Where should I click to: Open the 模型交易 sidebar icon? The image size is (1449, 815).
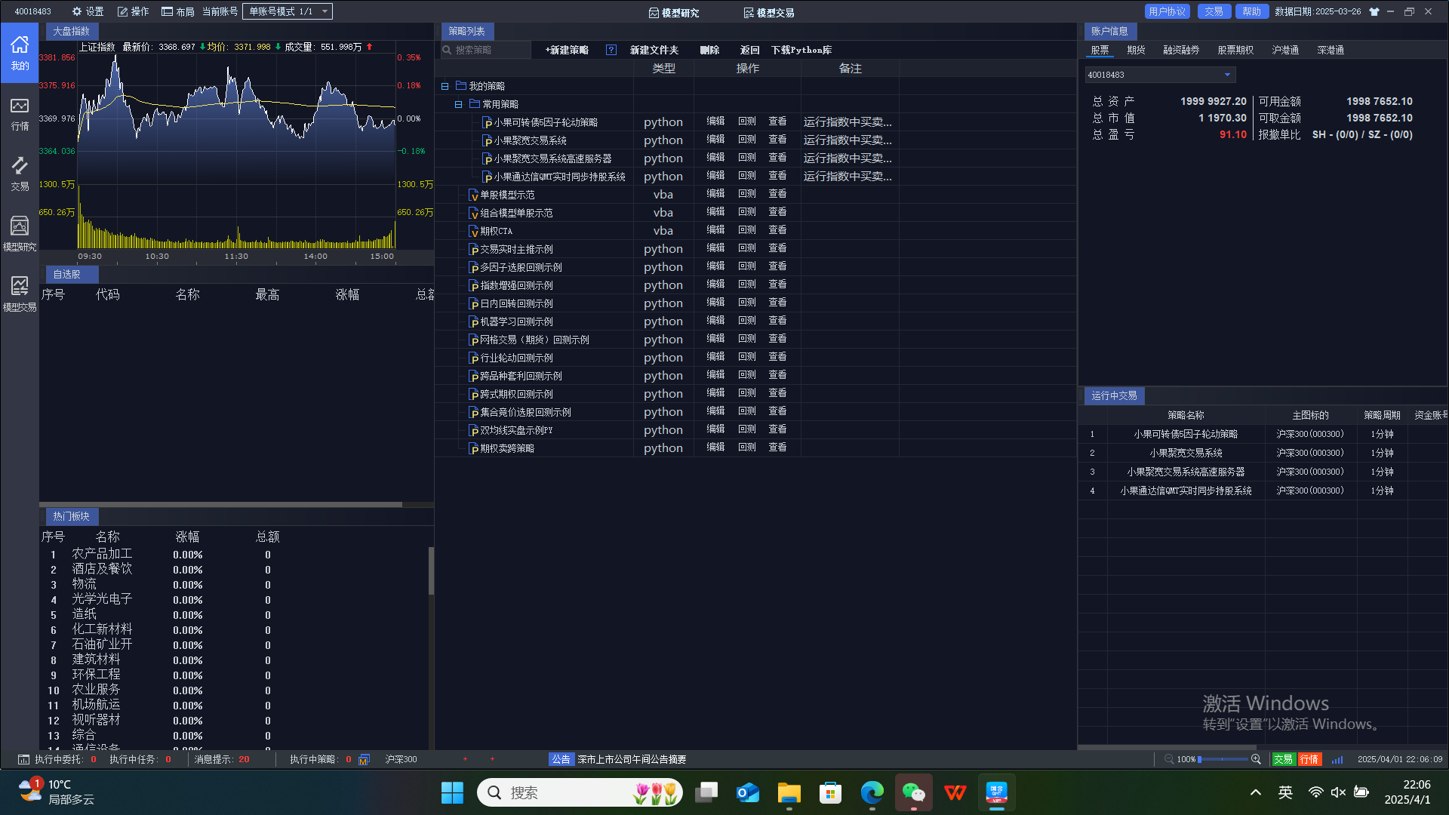(20, 294)
